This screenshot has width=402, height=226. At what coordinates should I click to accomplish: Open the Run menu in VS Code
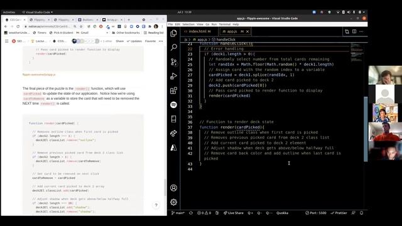pyautogui.click(x=214, y=24)
